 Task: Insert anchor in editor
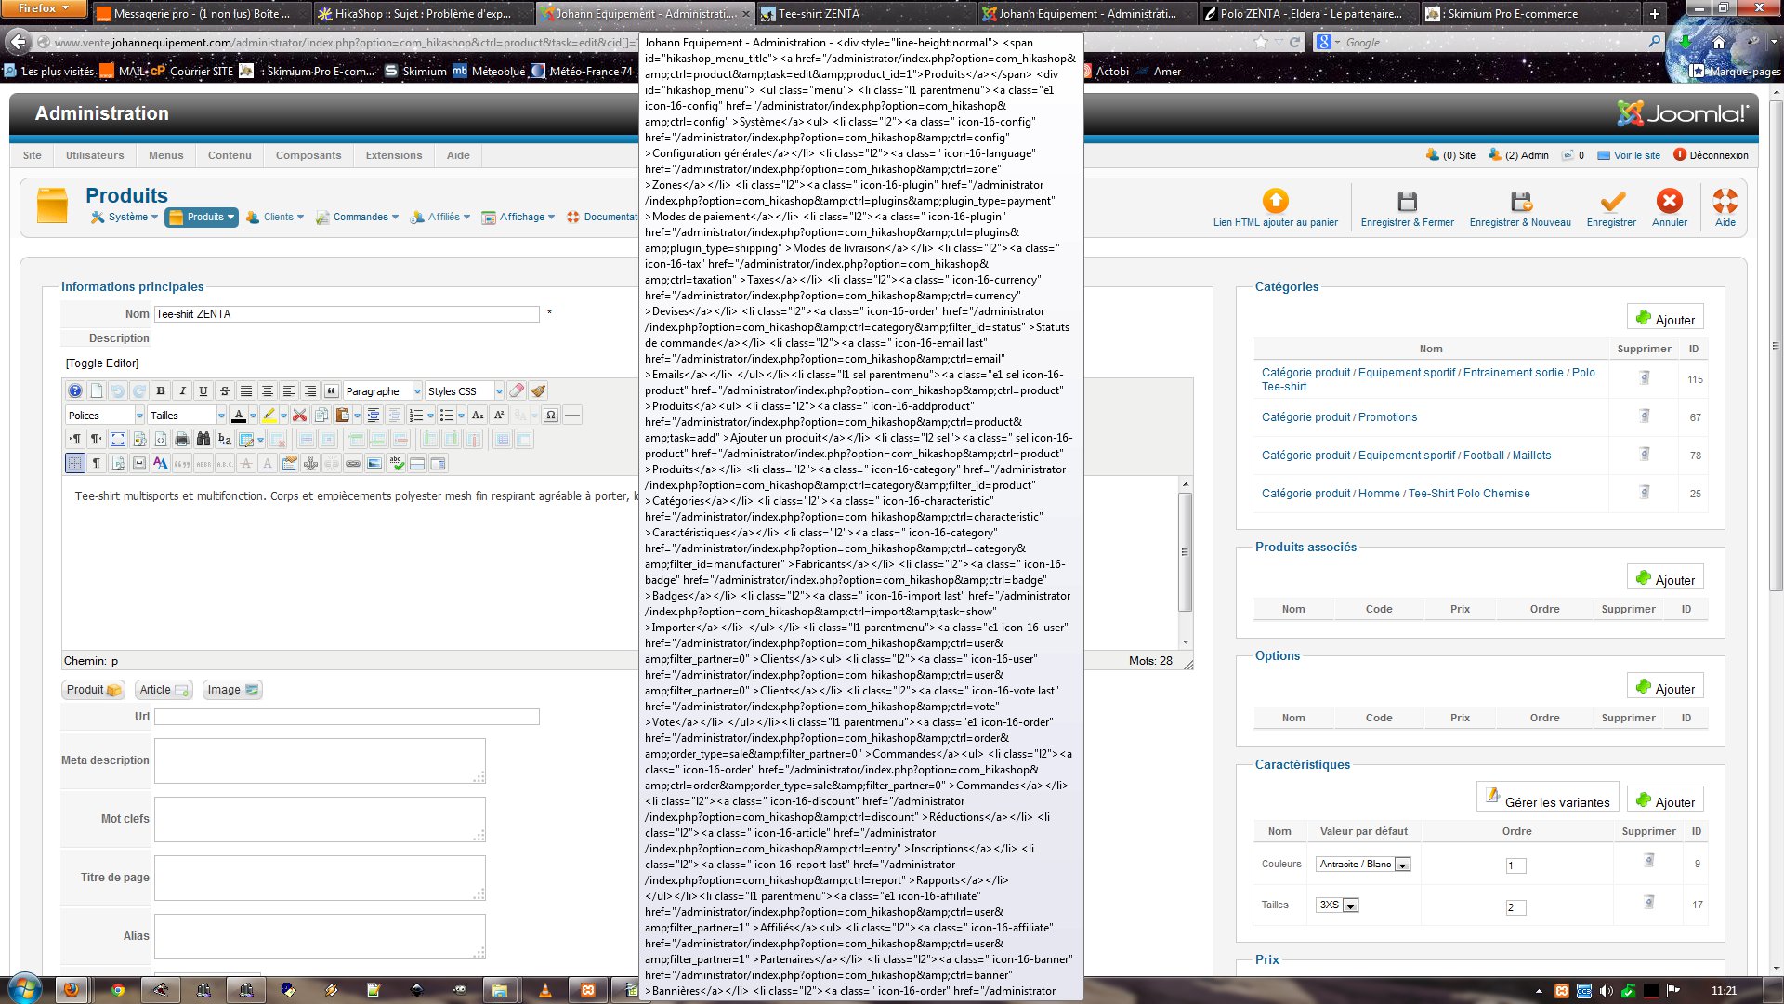(310, 463)
